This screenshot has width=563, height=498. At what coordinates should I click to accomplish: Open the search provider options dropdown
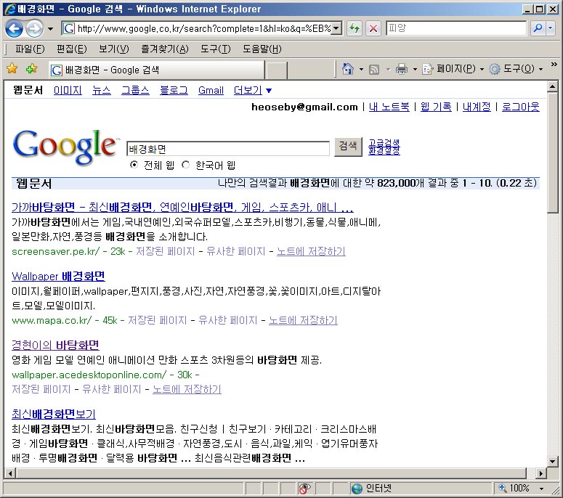[551, 28]
